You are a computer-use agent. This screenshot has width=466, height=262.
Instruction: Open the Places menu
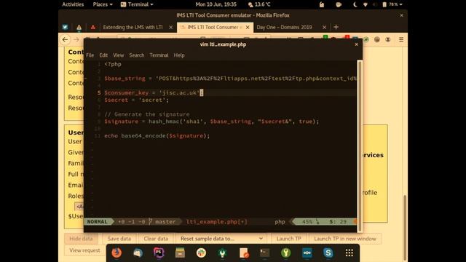pos(103,4)
